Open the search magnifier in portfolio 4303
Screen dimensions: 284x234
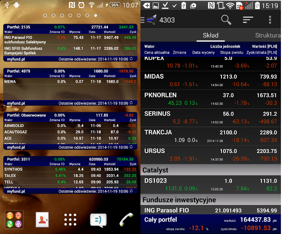coord(226,20)
